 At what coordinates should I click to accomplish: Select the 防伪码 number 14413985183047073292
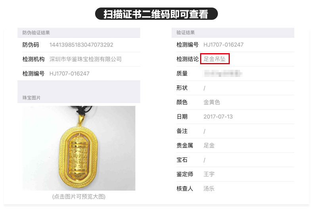coord(81,45)
